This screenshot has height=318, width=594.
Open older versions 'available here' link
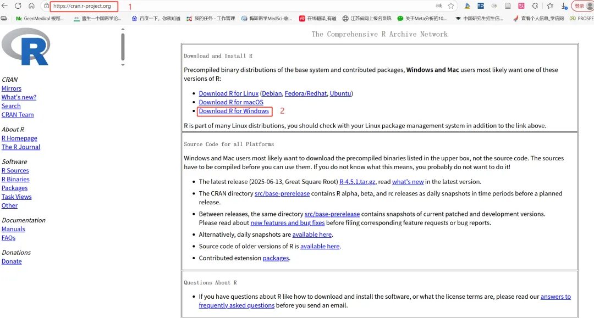point(320,246)
